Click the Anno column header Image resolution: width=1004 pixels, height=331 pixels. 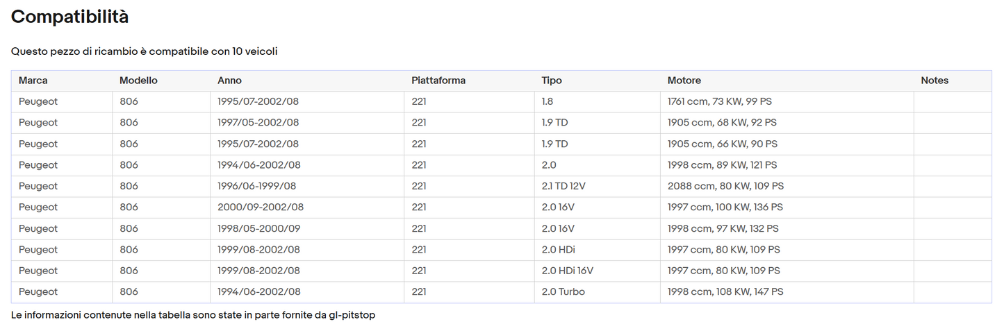click(229, 80)
